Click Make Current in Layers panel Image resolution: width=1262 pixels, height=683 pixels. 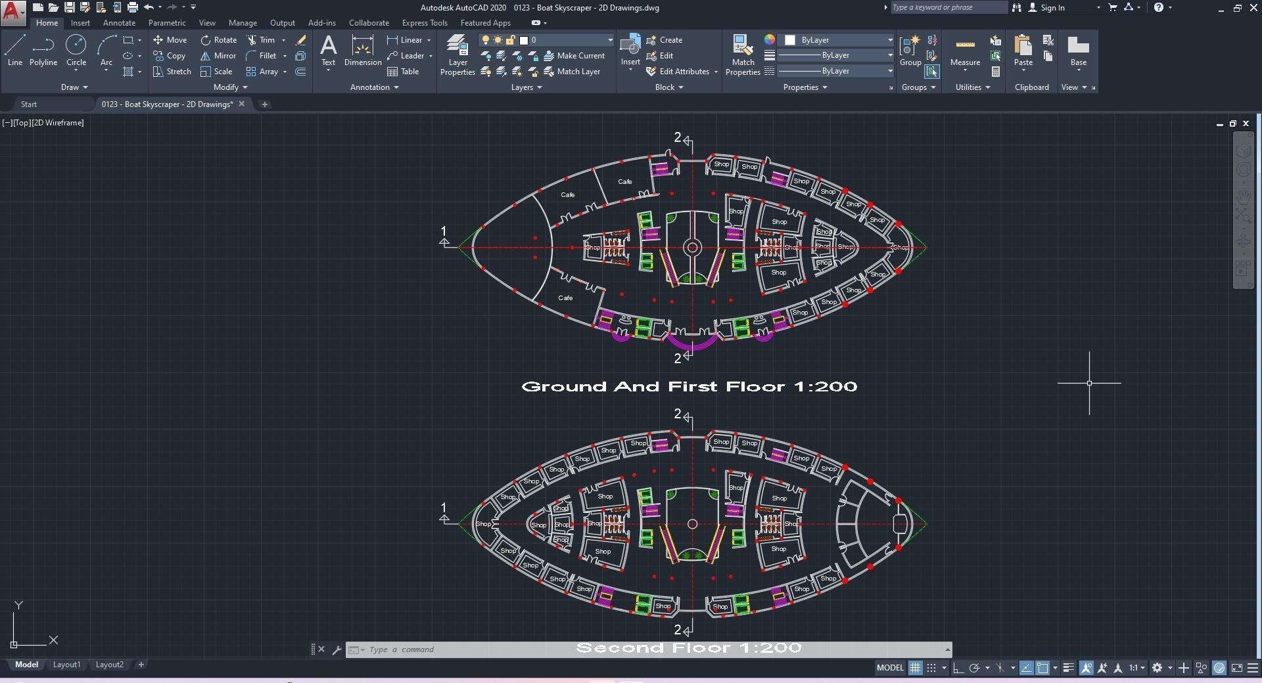574,56
